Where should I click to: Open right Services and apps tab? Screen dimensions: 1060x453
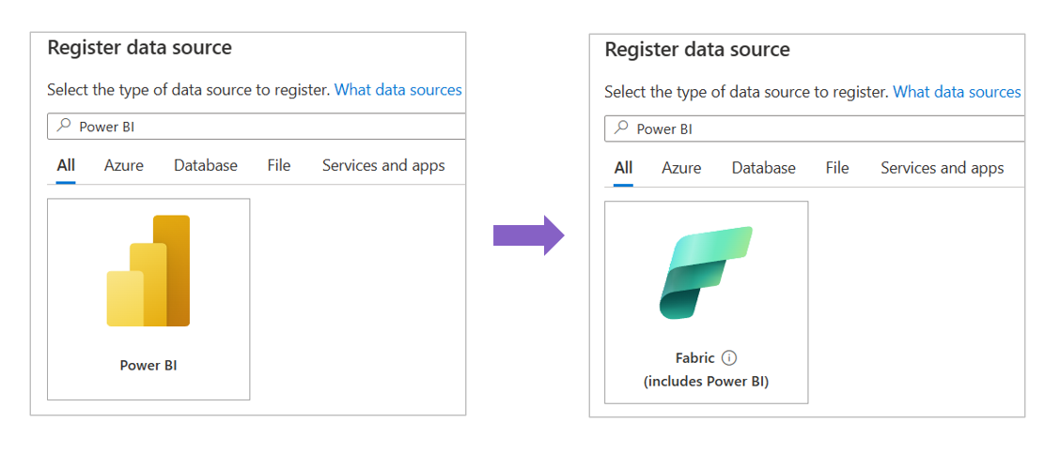click(x=942, y=168)
